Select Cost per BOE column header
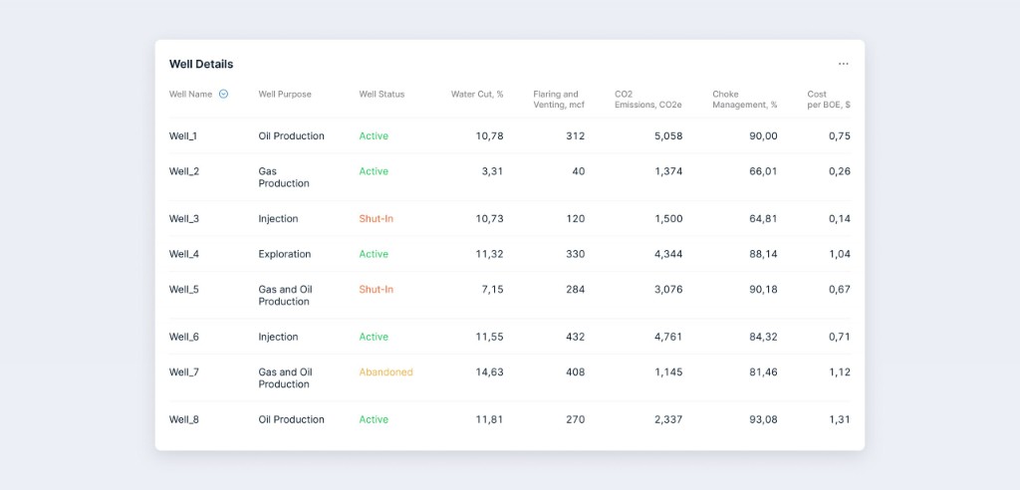This screenshot has width=1020, height=490. pos(829,100)
